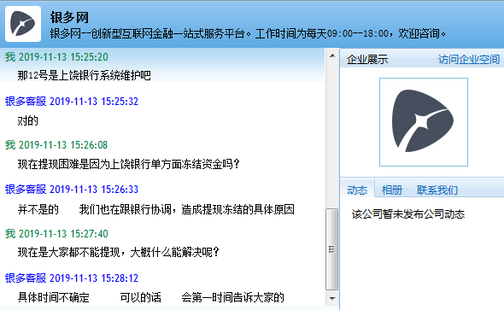
Task: Click the message 那12号是上饶银行系统维护吧
Action: coord(84,75)
